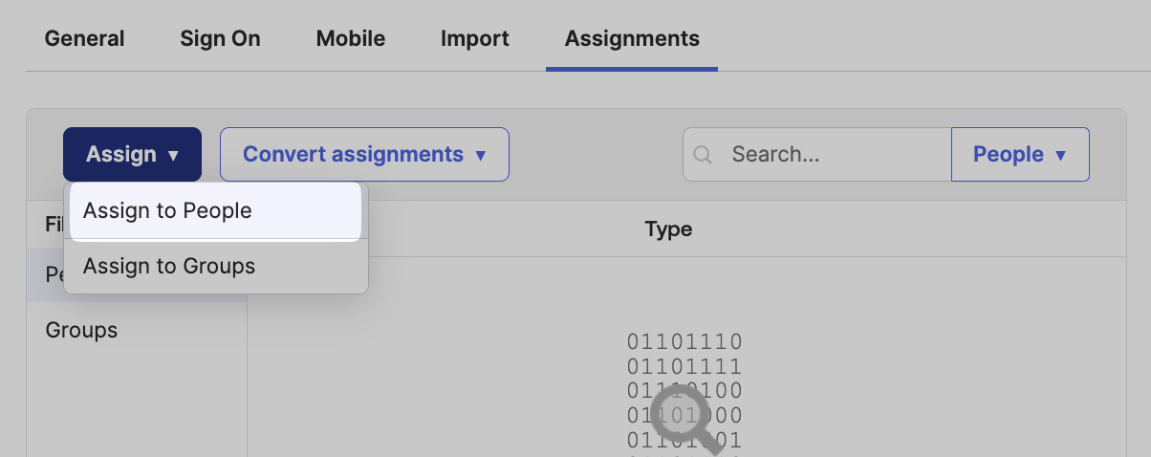
Task: Choose Assign to Groups from the menu
Action: pyautogui.click(x=169, y=266)
